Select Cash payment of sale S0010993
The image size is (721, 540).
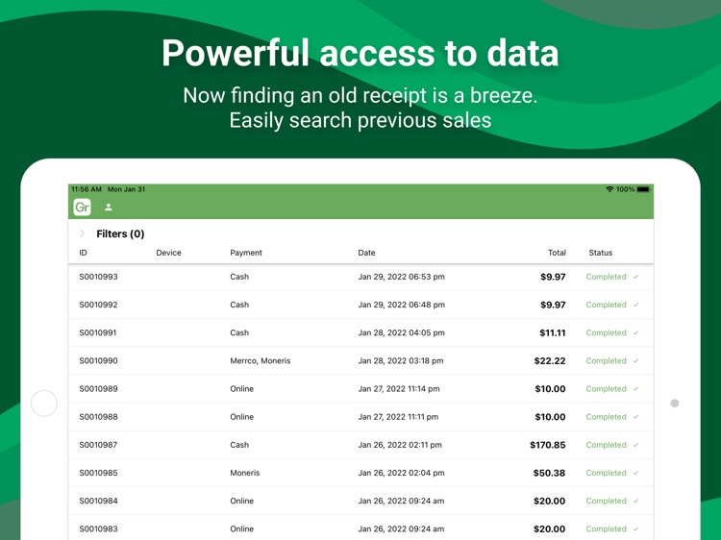click(239, 277)
